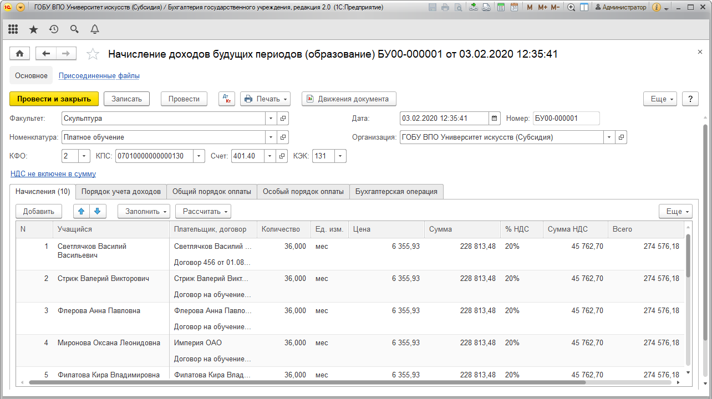Image resolution: width=712 pixels, height=399 pixels.
Task: Open the History clock icon
Action: pos(54,29)
